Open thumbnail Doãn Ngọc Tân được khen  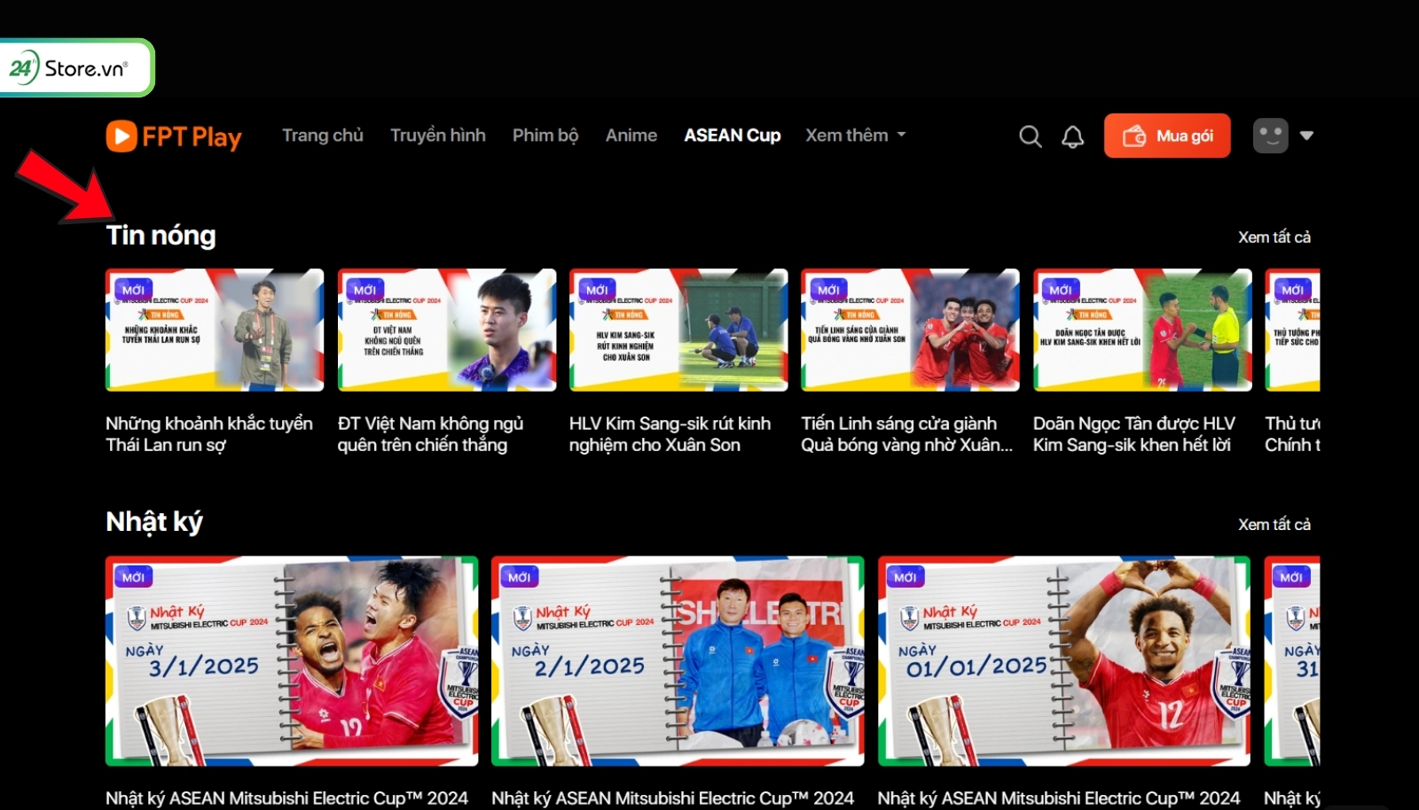(1142, 330)
